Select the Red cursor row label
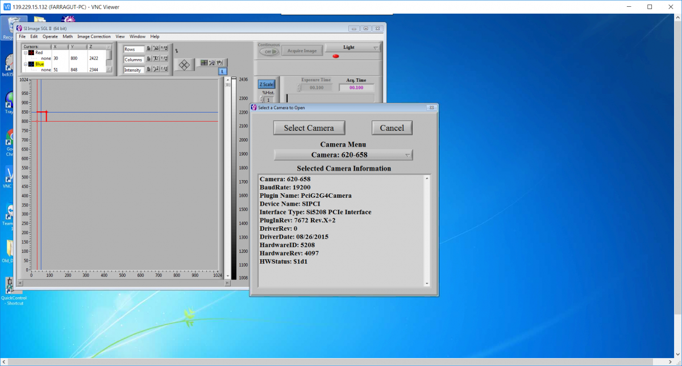This screenshot has height=366, width=682. point(39,52)
